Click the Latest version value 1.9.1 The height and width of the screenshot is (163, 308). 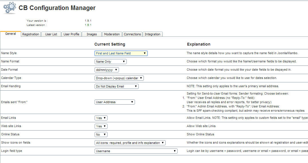88,25
